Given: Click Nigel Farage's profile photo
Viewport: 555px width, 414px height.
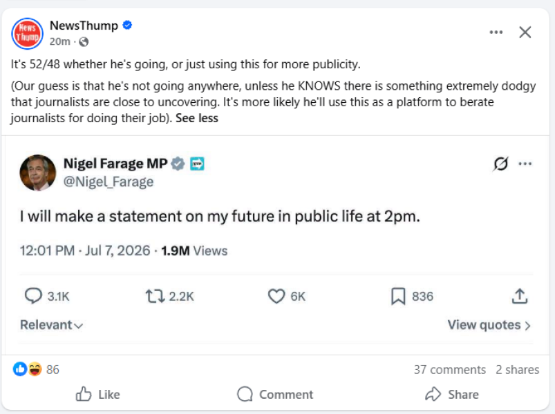Looking at the screenshot, I should coord(37,172).
